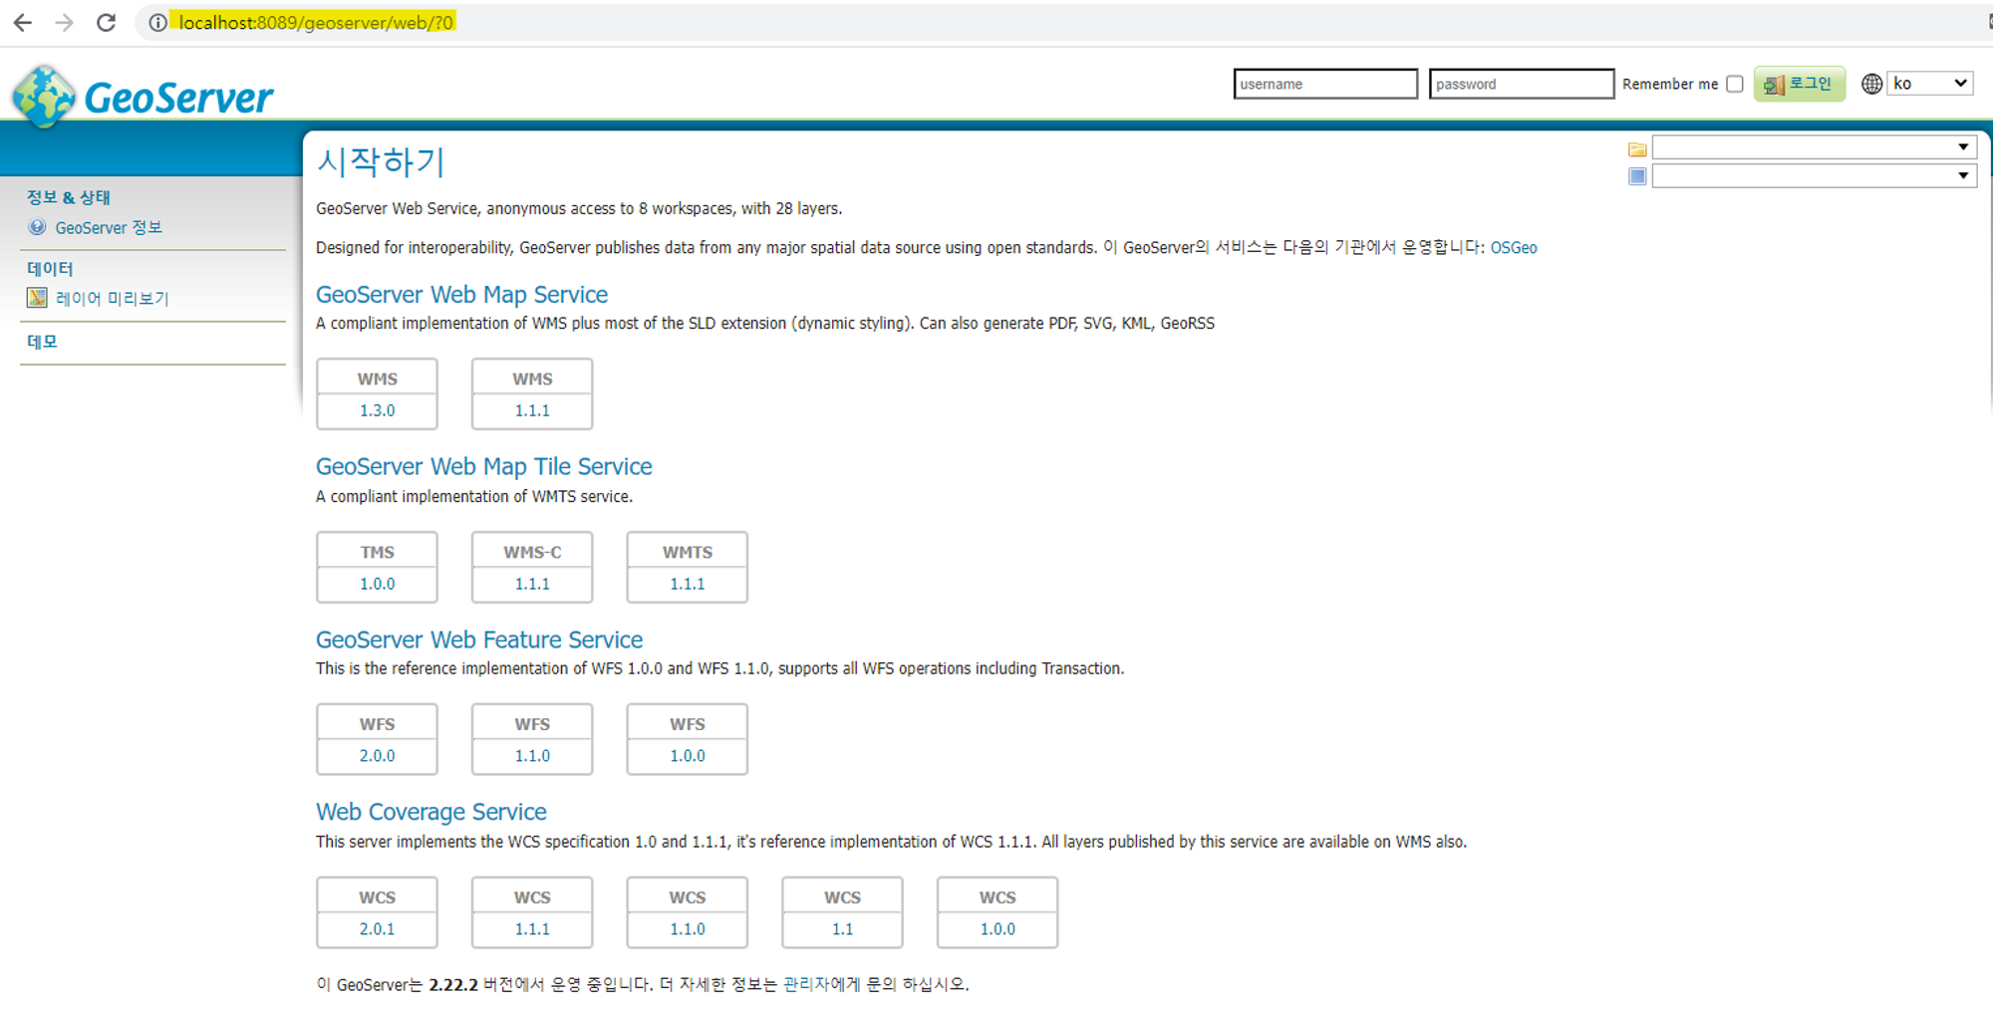The image size is (1993, 1010).
Task: Open the OSGeo organization link
Action: [1513, 247]
